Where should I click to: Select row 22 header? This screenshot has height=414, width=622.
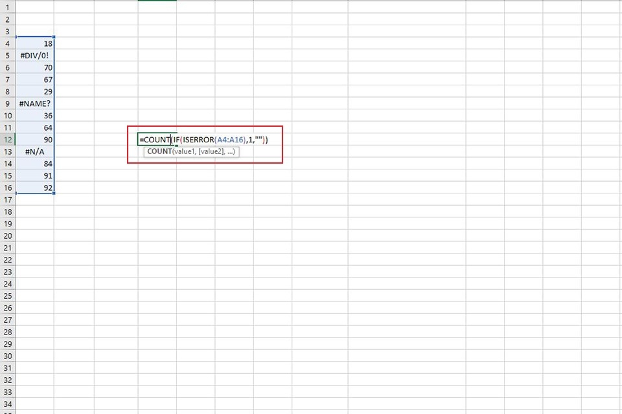8,259
